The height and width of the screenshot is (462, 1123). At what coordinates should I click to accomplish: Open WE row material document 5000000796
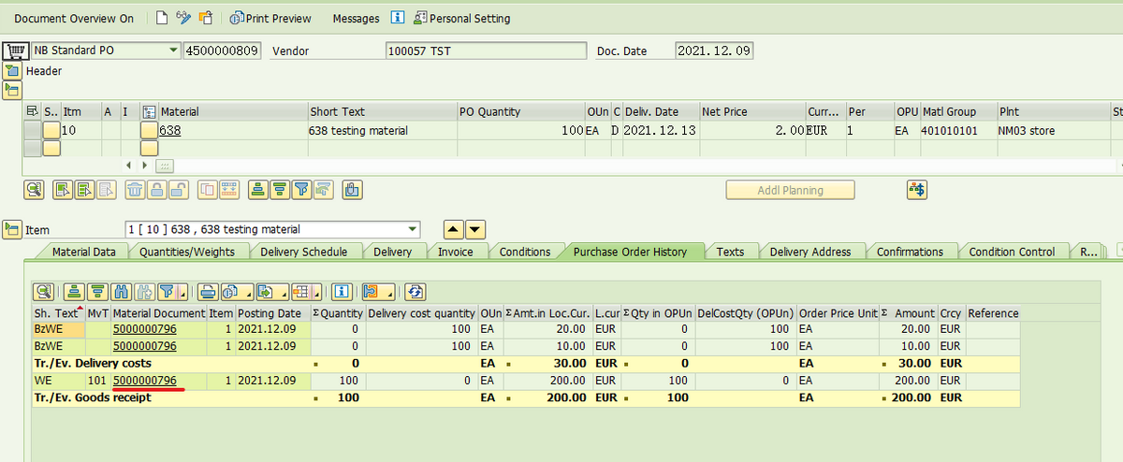coord(145,382)
